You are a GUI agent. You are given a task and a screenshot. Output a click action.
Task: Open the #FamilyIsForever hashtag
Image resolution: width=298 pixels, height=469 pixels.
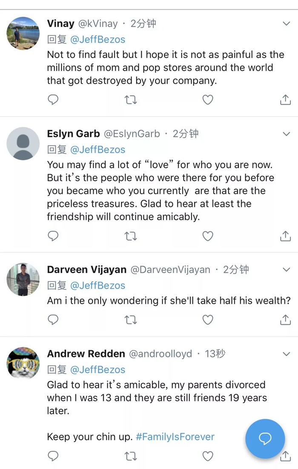pyautogui.click(x=175, y=437)
